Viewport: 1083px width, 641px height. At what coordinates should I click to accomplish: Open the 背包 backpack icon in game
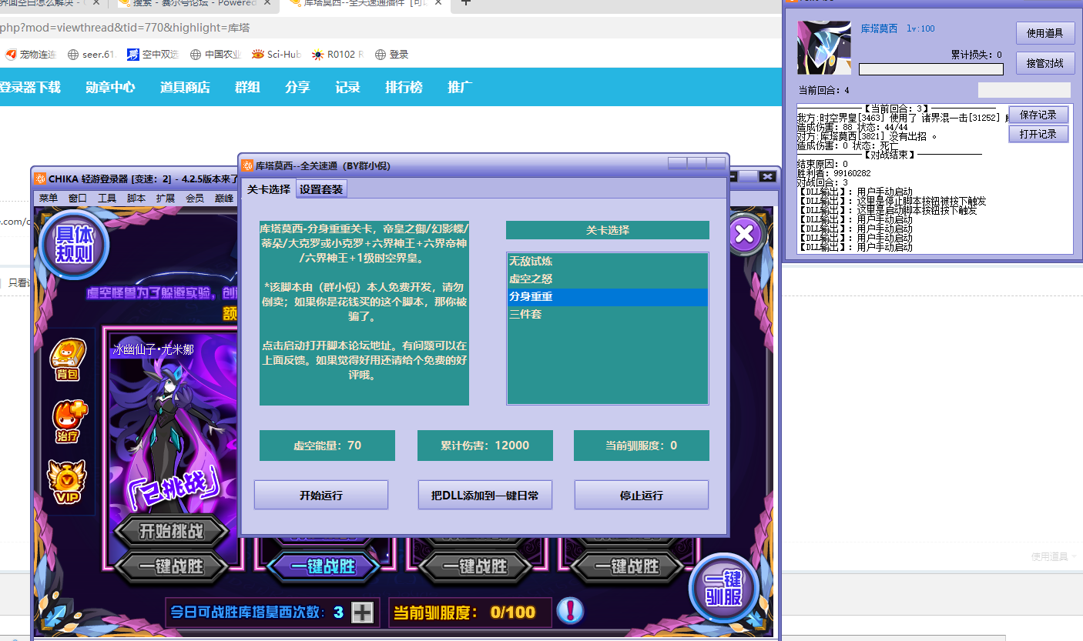(68, 360)
